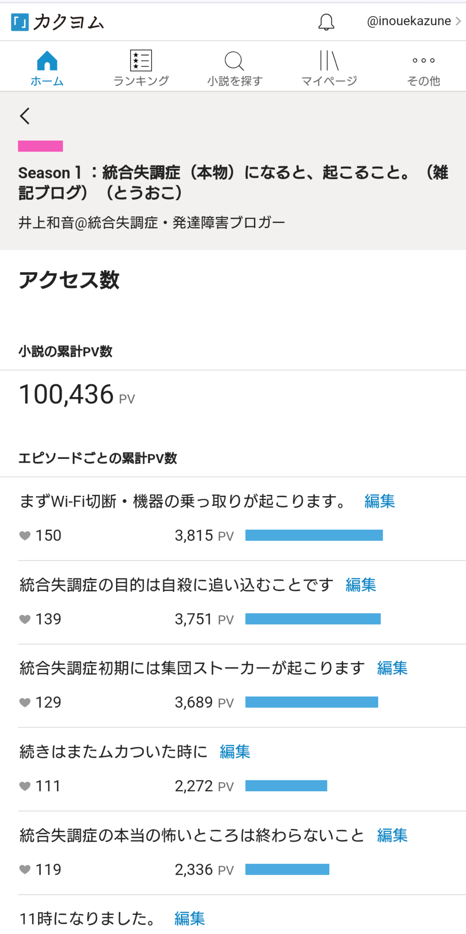Edit the 自殺に追い込む episode
The width and height of the screenshot is (466, 934).
[x=360, y=585]
